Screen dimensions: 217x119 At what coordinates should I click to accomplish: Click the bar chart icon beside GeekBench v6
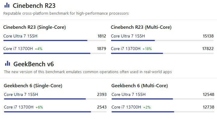click(8, 64)
